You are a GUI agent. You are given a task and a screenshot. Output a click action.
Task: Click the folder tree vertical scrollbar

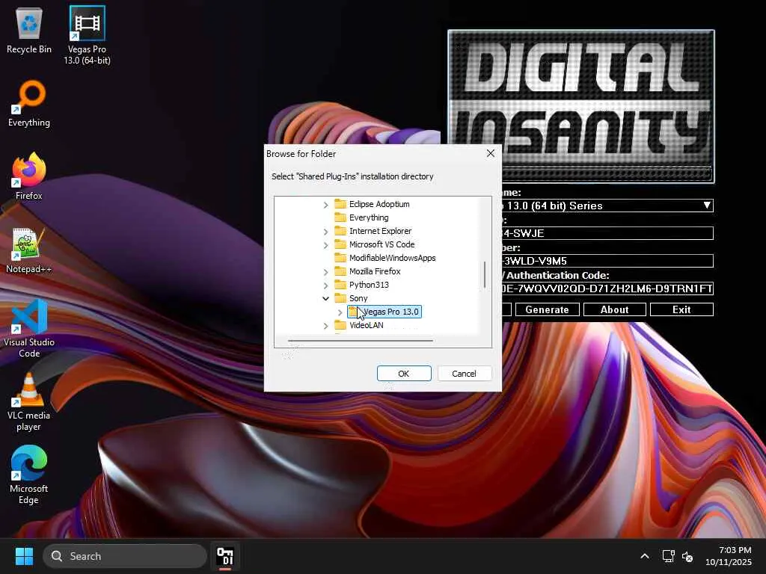pos(485,274)
